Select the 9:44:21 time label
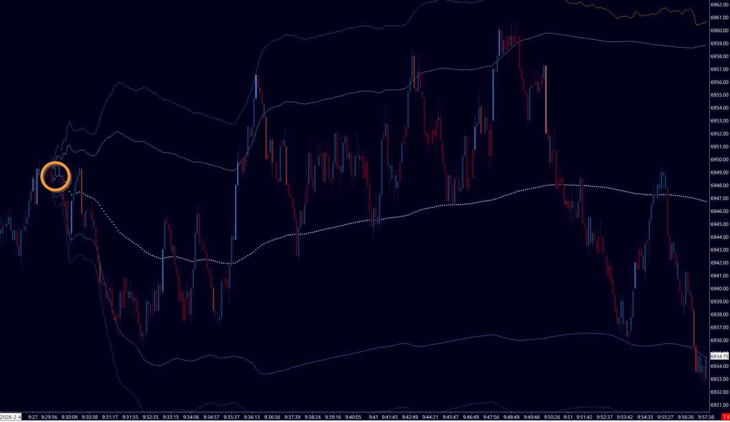 pyautogui.click(x=430, y=417)
